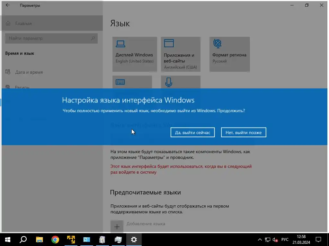This screenshot has height=246, width=329.
Task: Open the microphone speech tile
Action: click(x=181, y=82)
